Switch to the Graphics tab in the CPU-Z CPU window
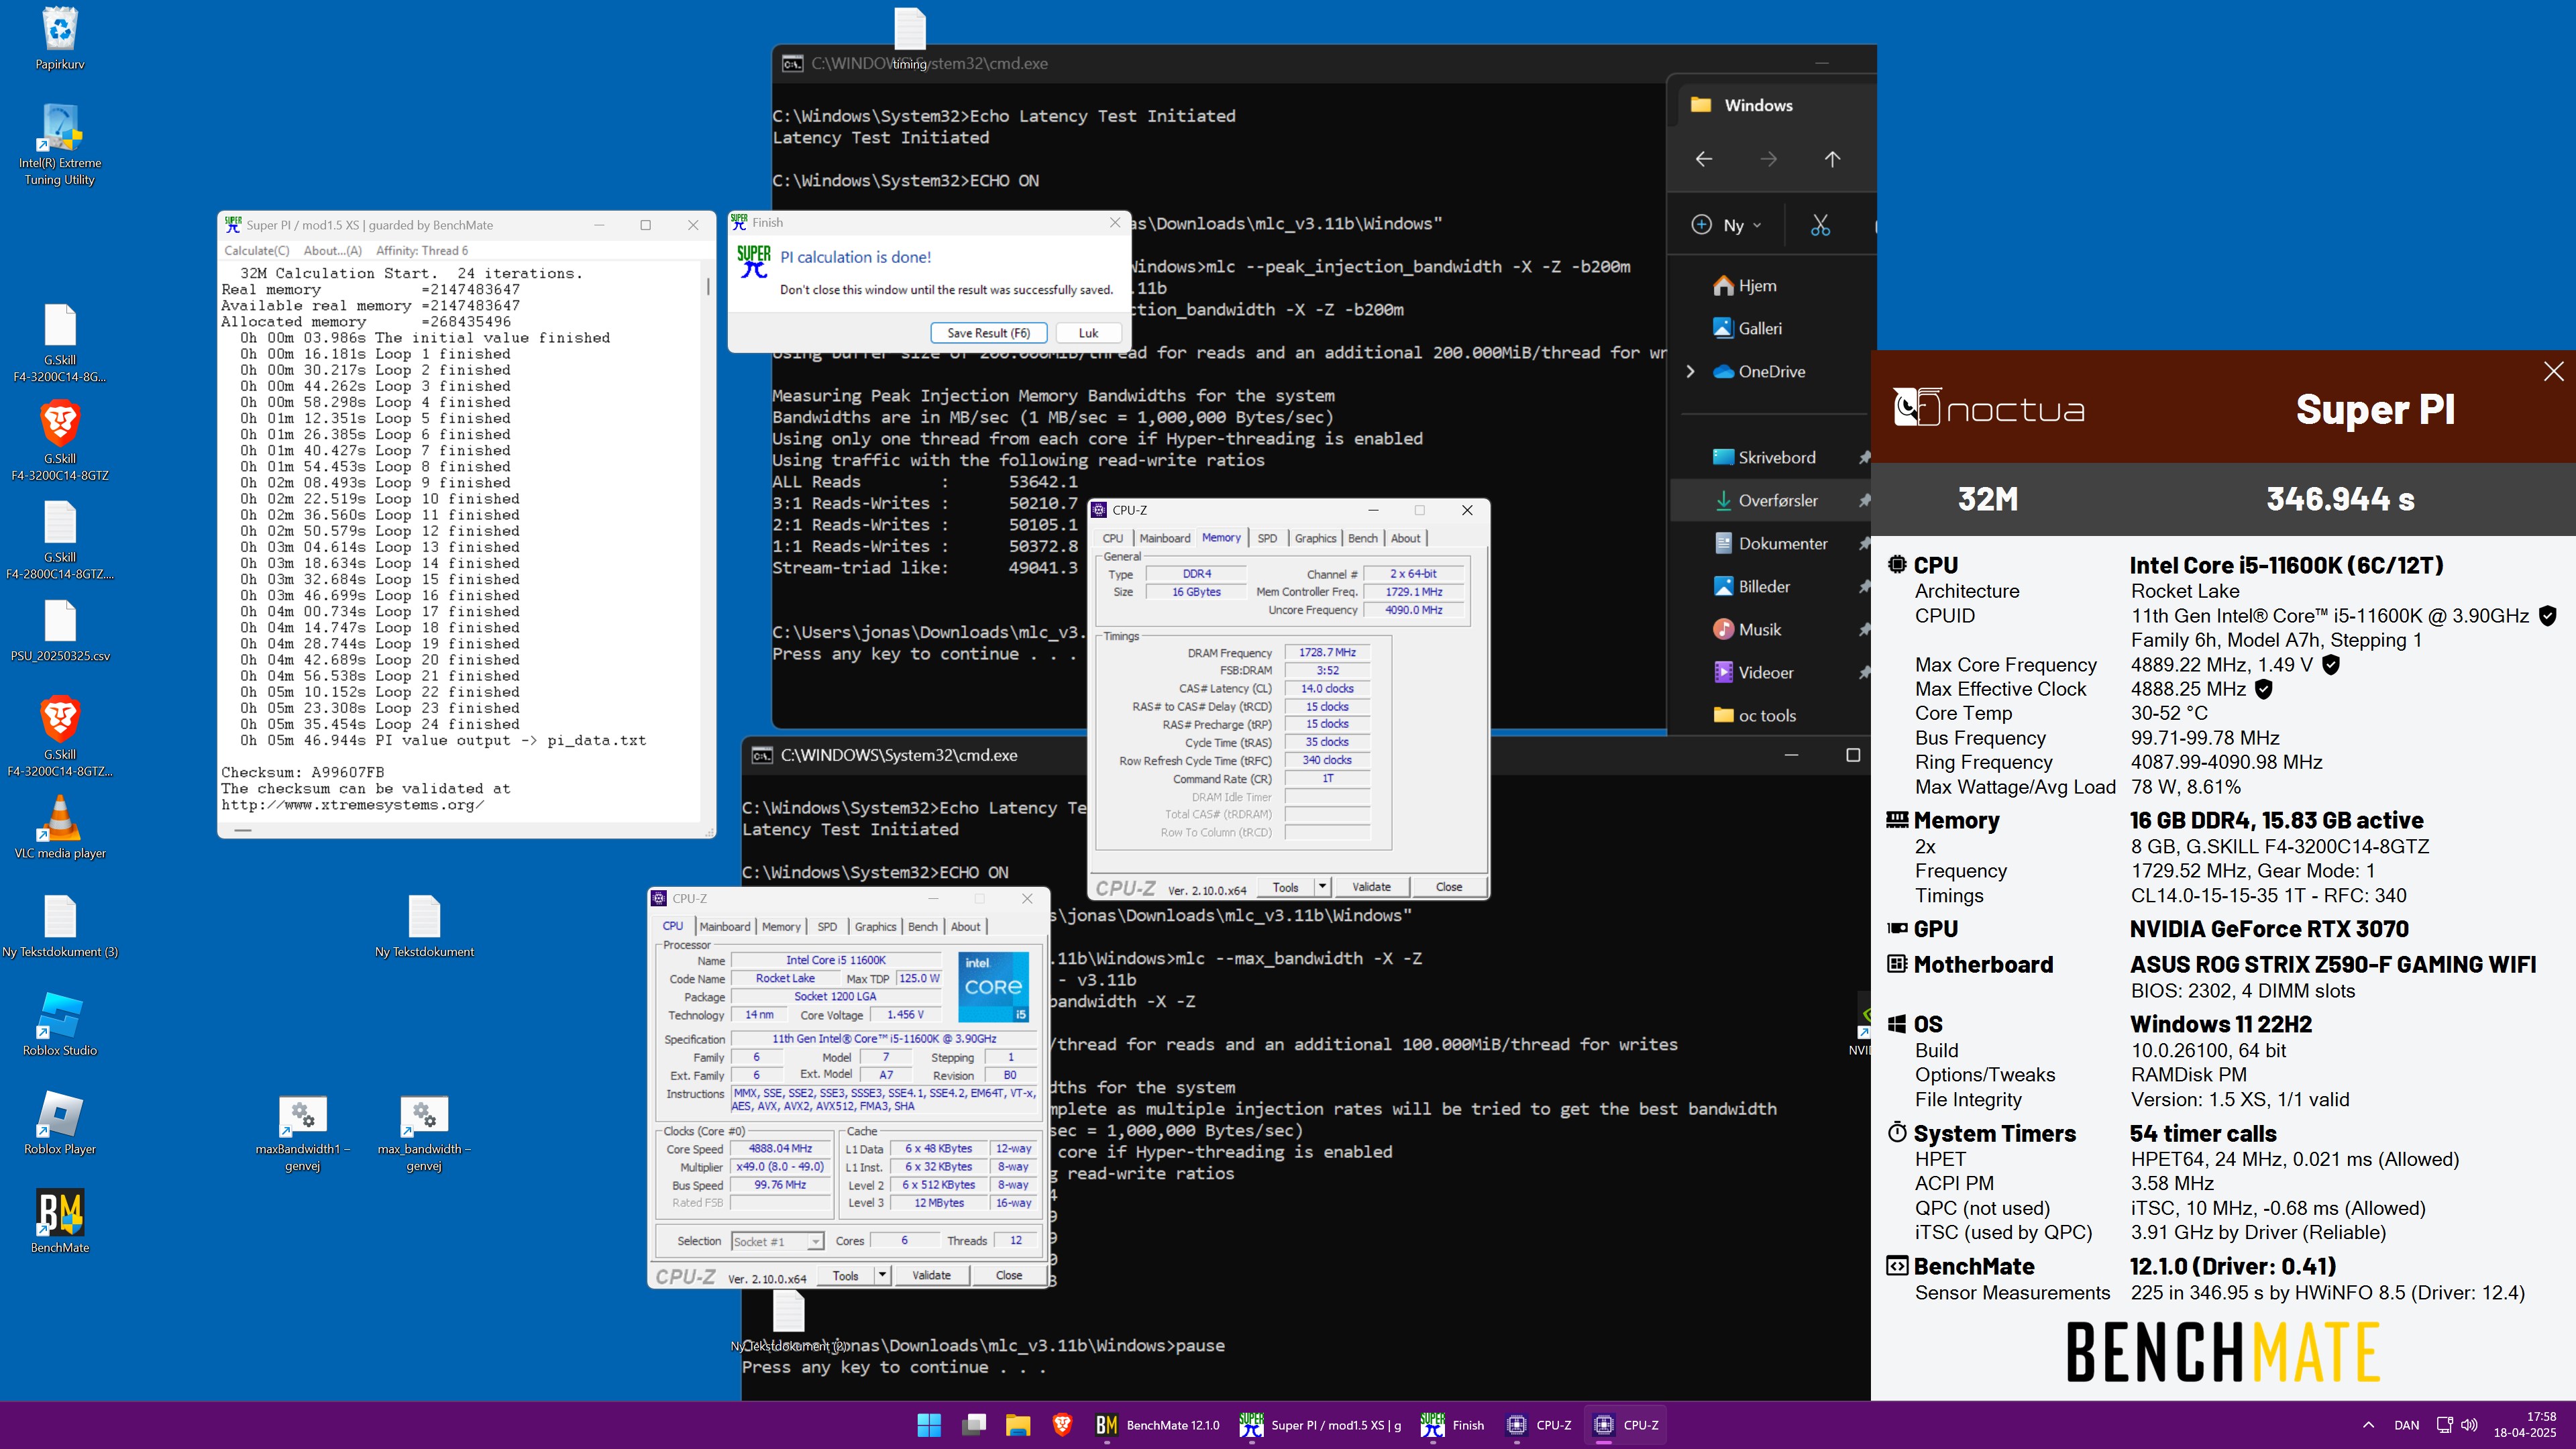Screen dimensions: 2576x1449 coord(875,927)
